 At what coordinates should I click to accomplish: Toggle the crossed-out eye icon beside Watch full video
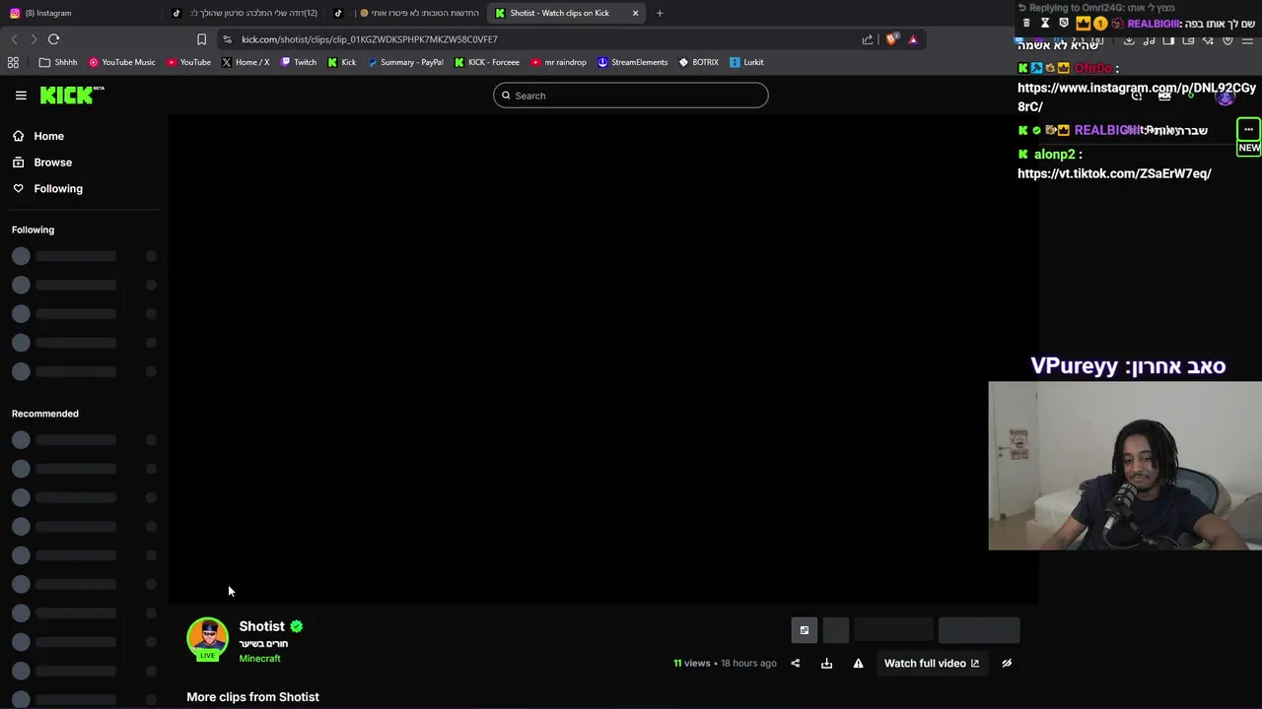tap(1007, 664)
